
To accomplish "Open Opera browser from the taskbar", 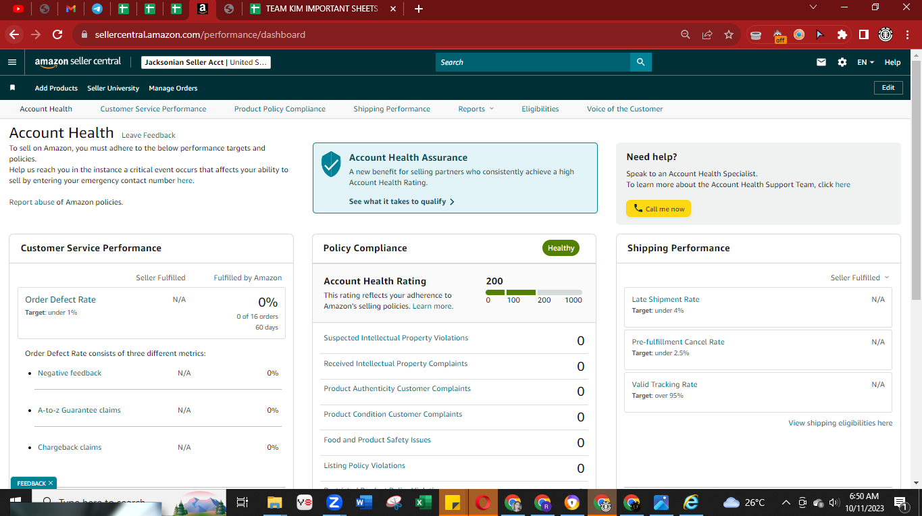I will pos(482,502).
